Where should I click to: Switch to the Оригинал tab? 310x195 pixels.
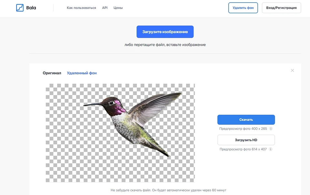point(52,73)
